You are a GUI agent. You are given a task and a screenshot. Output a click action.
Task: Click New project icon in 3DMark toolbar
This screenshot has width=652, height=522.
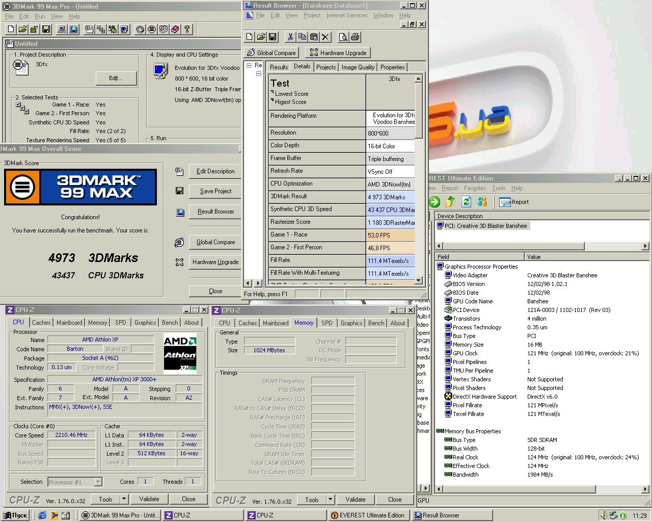point(11,30)
